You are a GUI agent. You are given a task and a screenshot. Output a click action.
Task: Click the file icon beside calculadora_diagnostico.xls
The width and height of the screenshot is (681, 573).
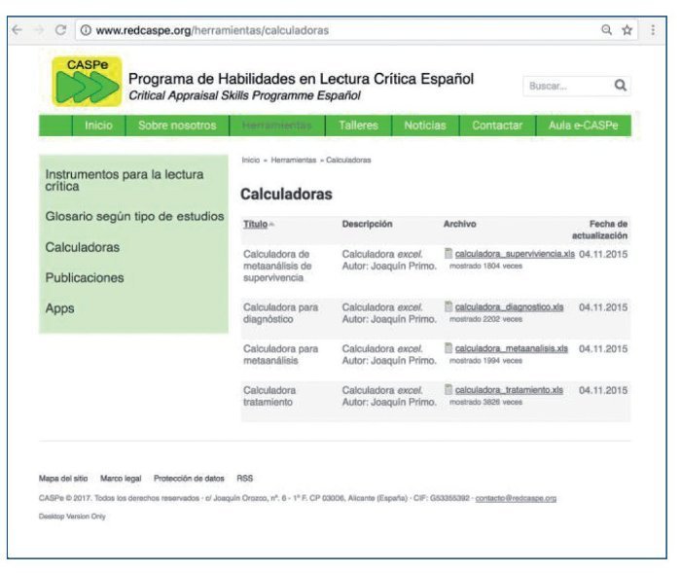(x=448, y=307)
